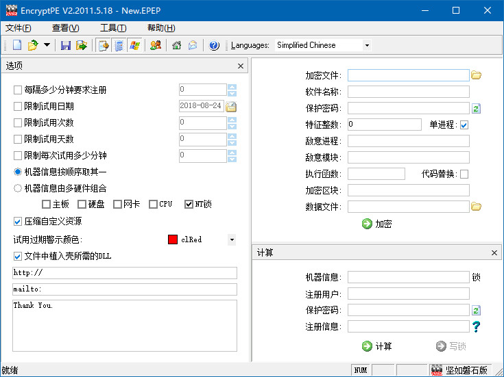Click the red clRed color swatch

click(173, 239)
